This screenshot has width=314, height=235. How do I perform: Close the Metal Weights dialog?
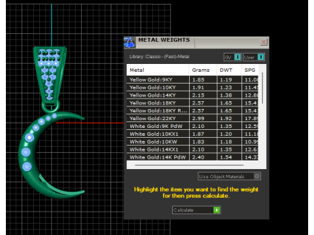coord(264,42)
